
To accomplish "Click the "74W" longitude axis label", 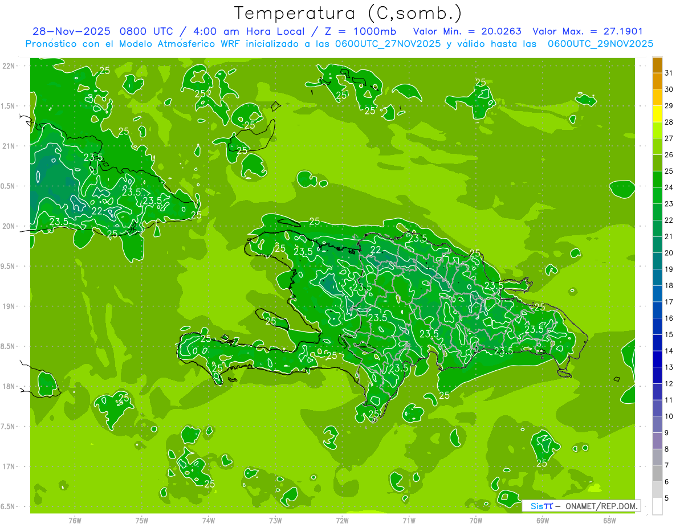I will click(209, 521).
